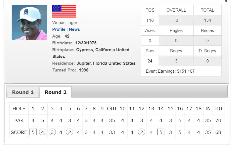This screenshot has height=145, width=231.
Task: Click Tiger Woods player photo
Action: 29,23
